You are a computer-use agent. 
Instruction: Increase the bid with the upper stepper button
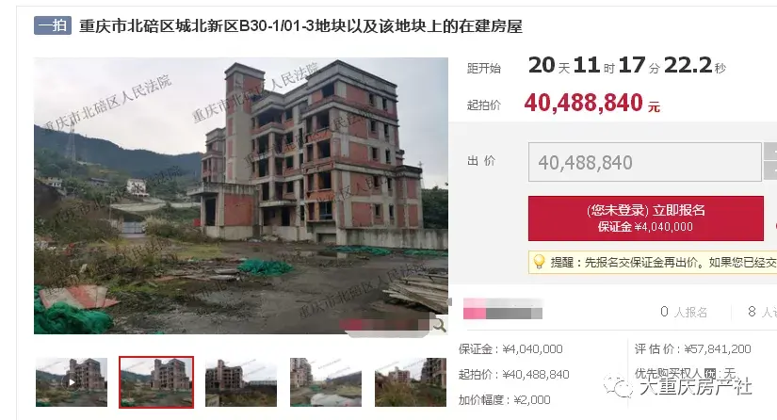pos(770,152)
